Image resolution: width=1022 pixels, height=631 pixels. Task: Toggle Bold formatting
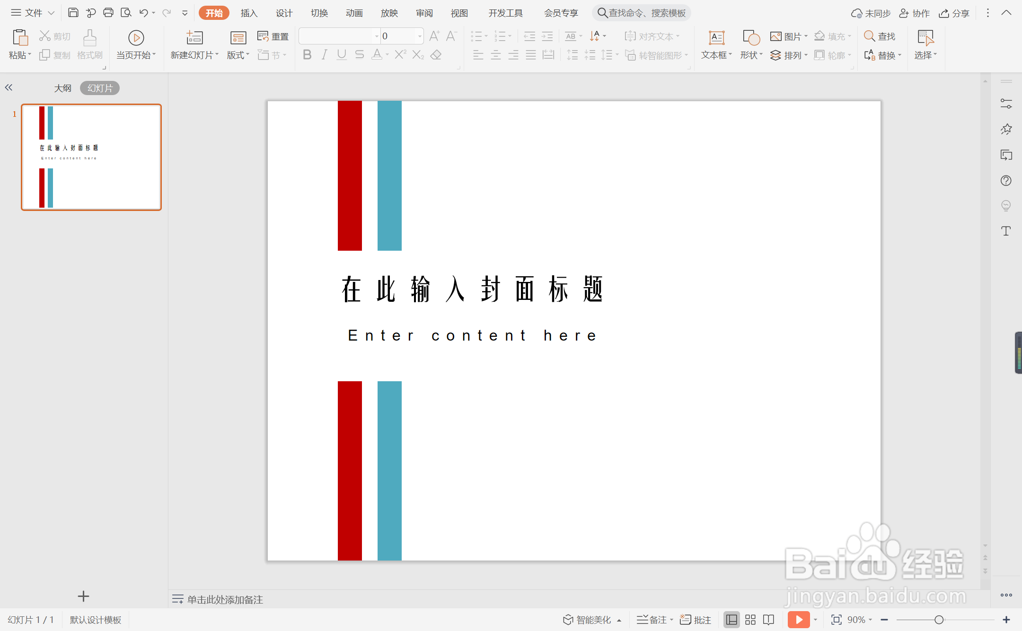307,55
